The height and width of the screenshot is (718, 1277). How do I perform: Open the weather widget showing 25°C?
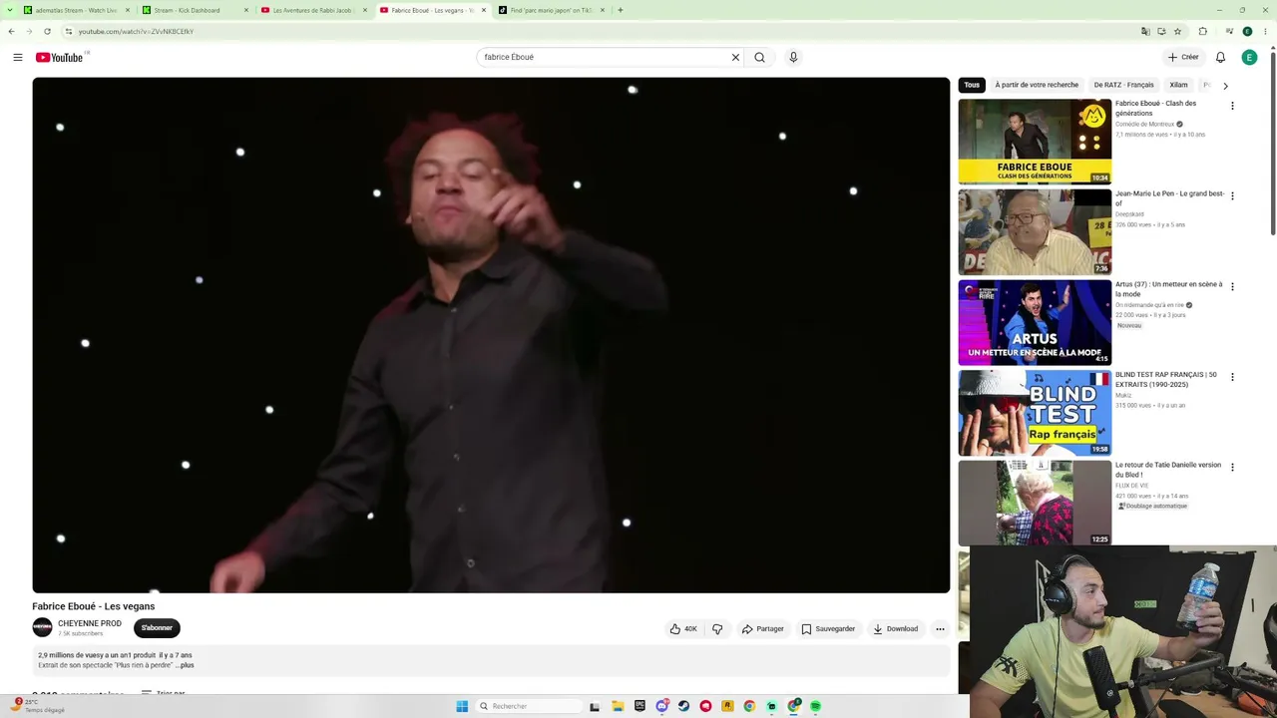point(38,706)
